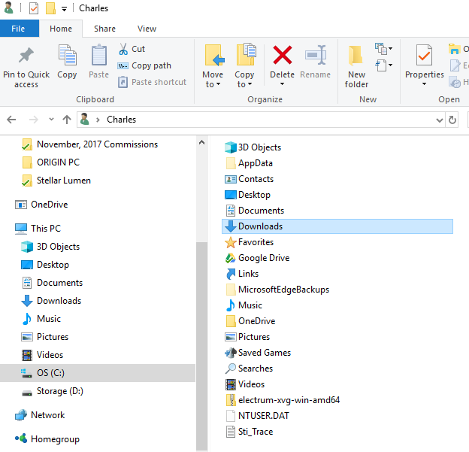The image size is (469, 452).
Task: Select the Contacts folder icon
Action: click(x=231, y=179)
